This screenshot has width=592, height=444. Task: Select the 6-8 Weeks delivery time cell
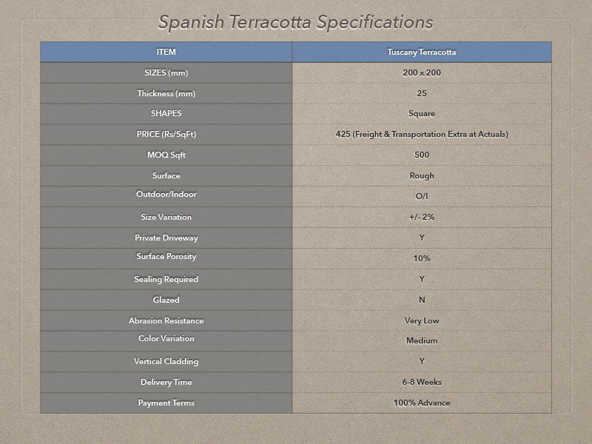[422, 382]
